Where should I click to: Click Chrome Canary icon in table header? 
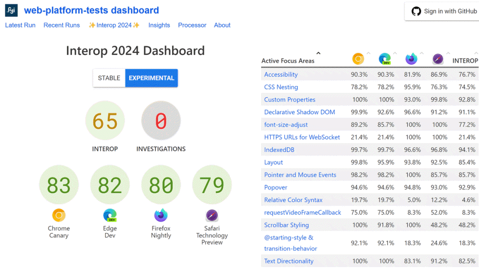pos(358,59)
